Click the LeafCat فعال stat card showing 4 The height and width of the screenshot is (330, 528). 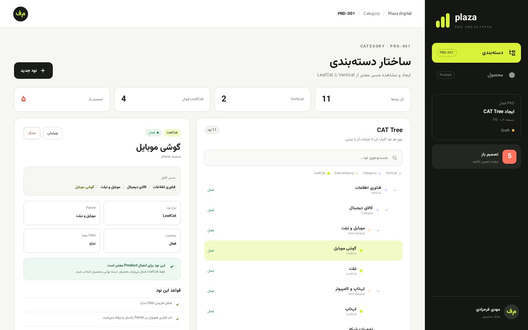(162, 99)
